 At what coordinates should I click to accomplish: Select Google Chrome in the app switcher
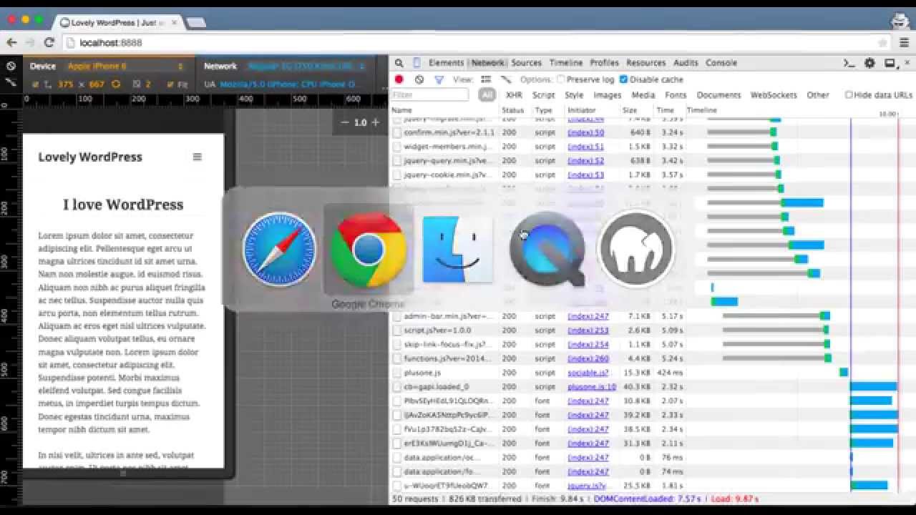coord(369,249)
